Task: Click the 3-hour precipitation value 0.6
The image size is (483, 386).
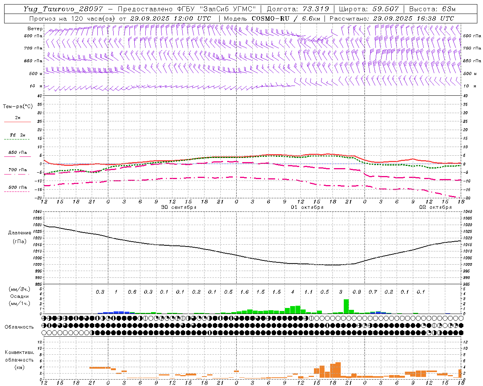Action: (x=132, y=292)
